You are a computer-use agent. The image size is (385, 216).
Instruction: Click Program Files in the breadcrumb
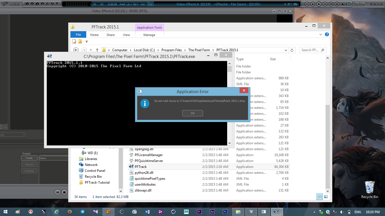(x=172, y=50)
